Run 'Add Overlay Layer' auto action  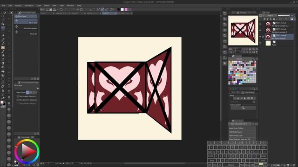click(242, 135)
